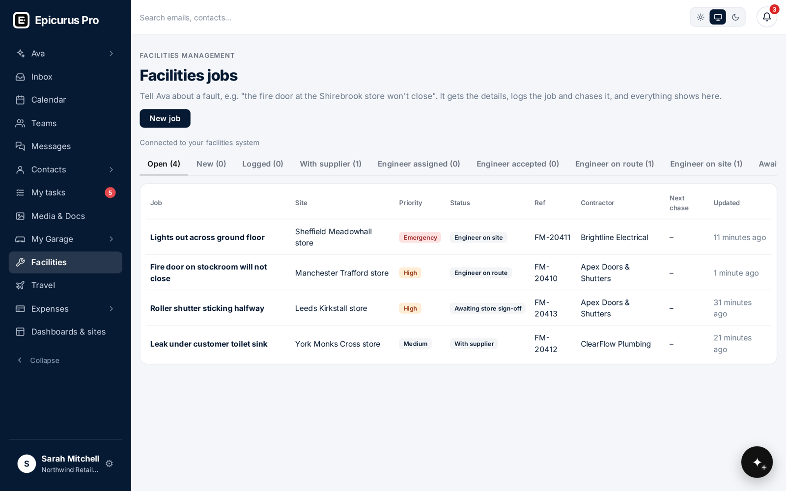Click the Dashboards & sites layout icon
The height and width of the screenshot is (491, 786).
20,332
